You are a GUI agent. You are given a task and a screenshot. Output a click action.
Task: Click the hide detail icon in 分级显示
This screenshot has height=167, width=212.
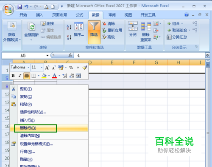(x=195, y=30)
